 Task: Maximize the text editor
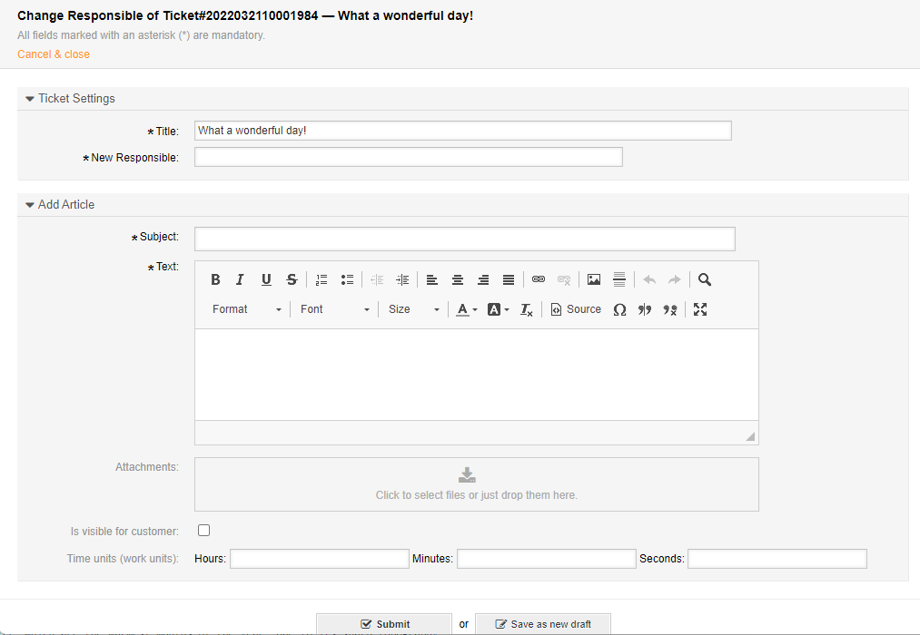tap(700, 309)
